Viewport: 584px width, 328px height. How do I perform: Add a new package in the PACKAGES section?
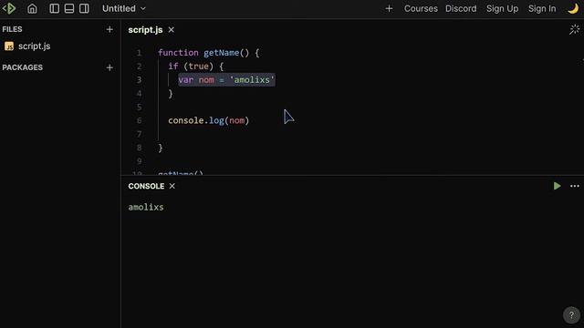coord(109,67)
